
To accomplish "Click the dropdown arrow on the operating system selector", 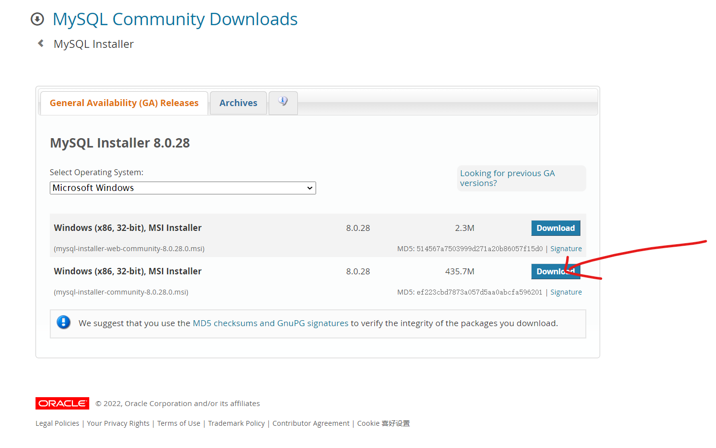I will click(310, 188).
